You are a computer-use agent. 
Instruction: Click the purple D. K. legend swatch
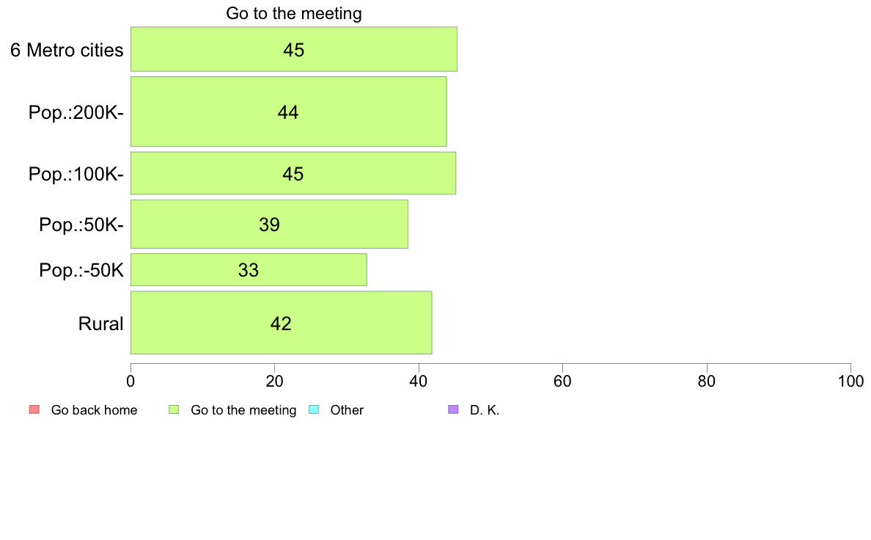coord(453,410)
